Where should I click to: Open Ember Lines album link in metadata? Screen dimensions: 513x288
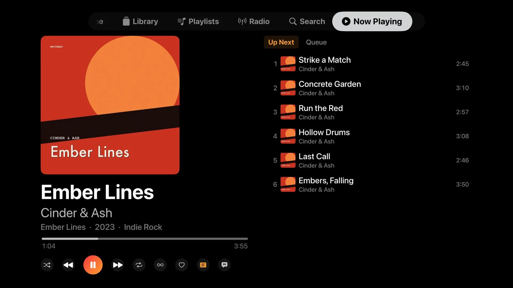coord(63,227)
